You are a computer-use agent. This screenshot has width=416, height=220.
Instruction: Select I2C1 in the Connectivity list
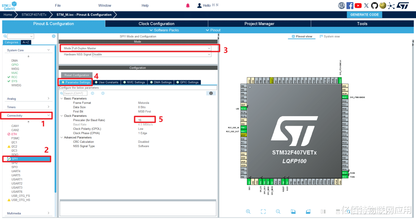click(14, 142)
